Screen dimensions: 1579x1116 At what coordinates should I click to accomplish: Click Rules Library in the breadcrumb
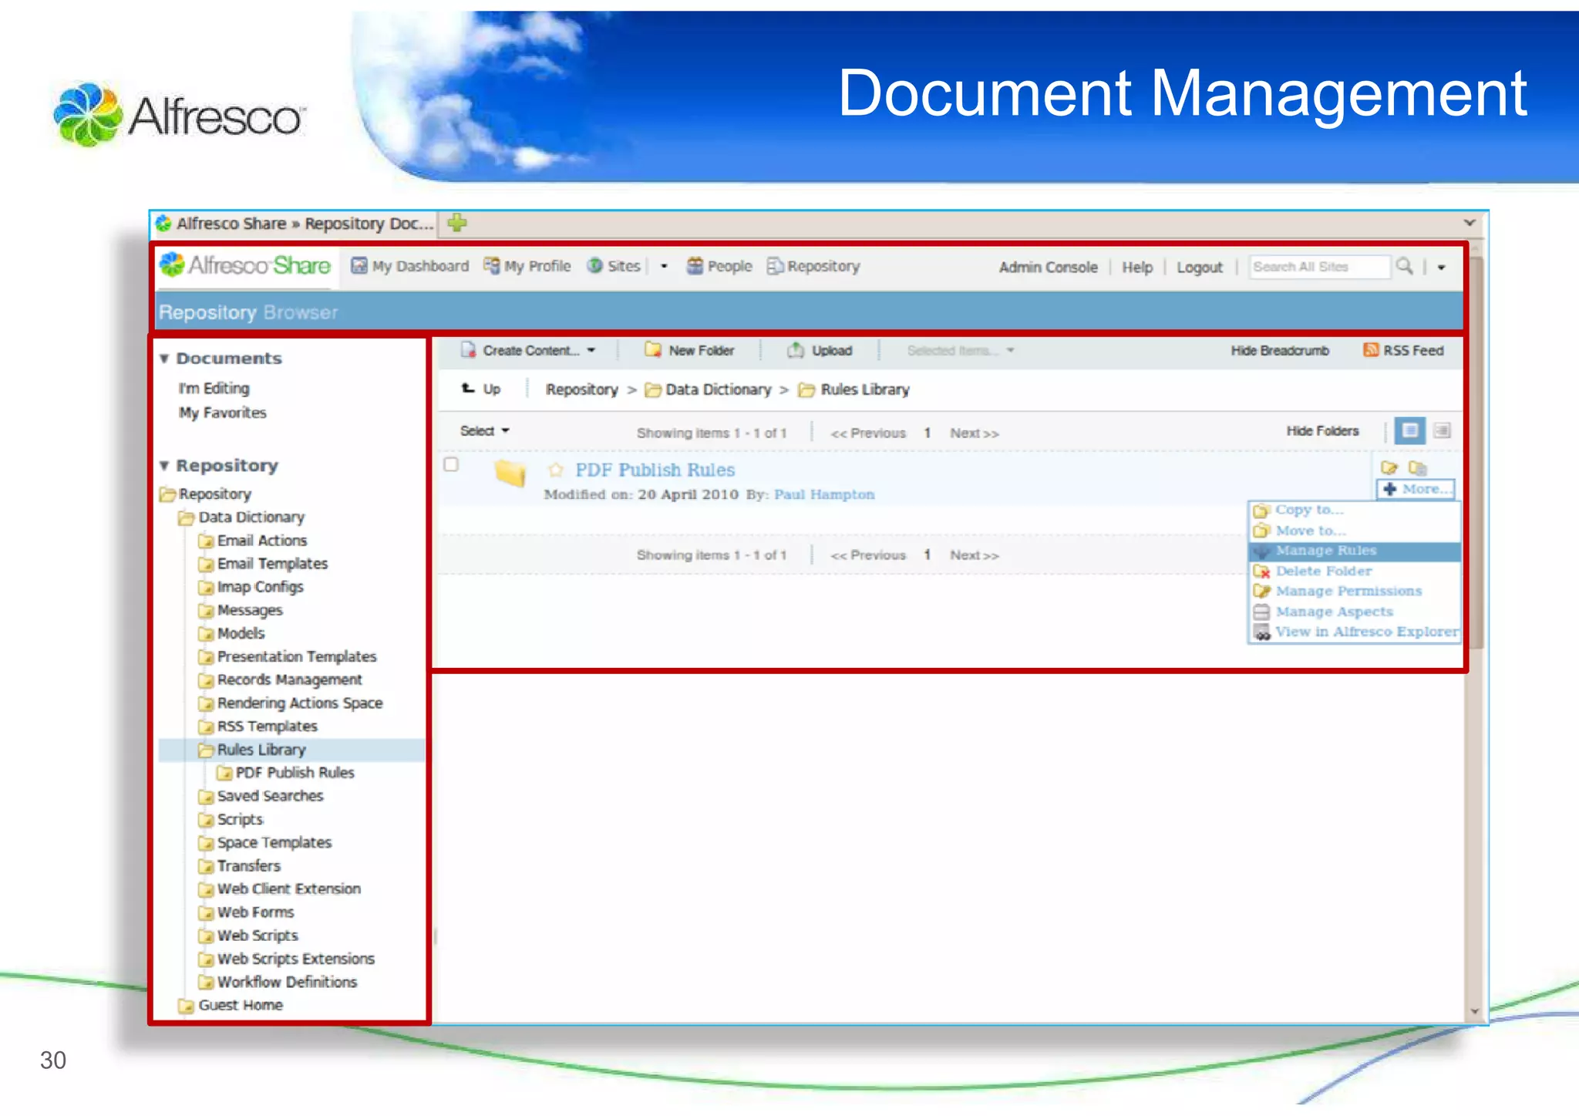pyautogui.click(x=854, y=389)
